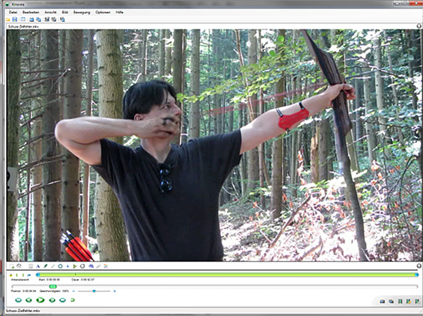The image size is (423, 316).
Task: Toggle the working zone lock icon
Action: coord(11,275)
